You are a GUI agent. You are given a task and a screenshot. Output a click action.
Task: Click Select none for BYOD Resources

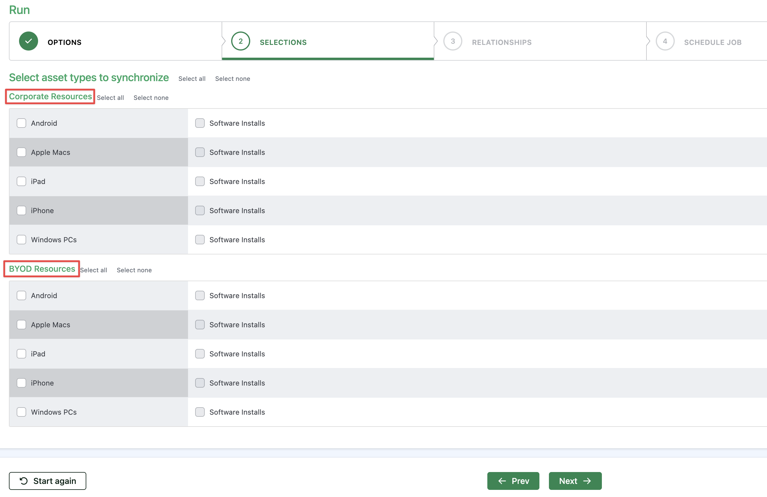(134, 270)
